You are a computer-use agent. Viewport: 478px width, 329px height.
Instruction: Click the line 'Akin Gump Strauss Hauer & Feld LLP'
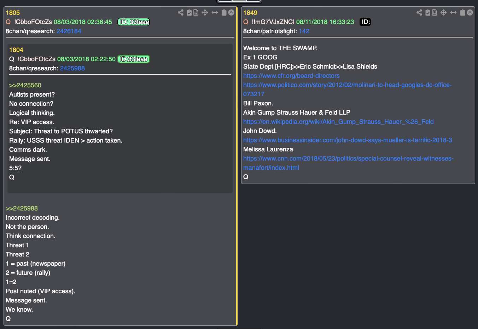click(x=297, y=112)
